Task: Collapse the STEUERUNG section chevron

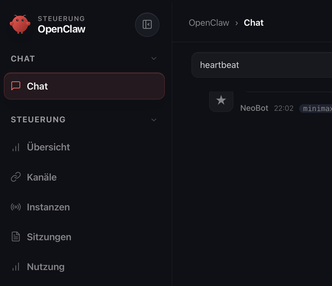Action: click(154, 120)
